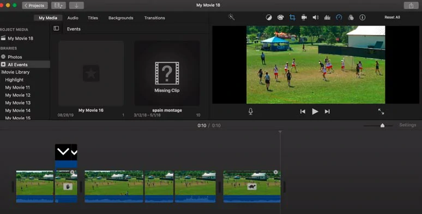Select iMovie Library in the sidebar
The height and width of the screenshot is (214, 422).
[15, 72]
